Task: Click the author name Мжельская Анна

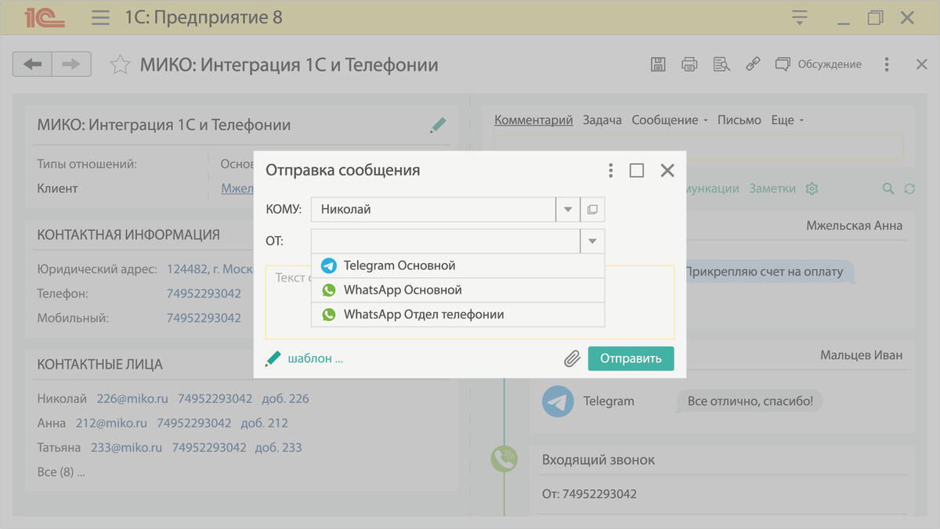Action: pyautogui.click(x=855, y=226)
